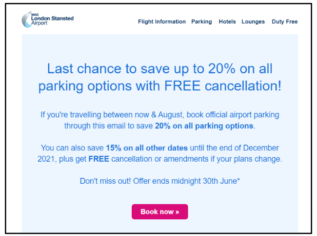Visit the Duty Free navigation link

pos(285,21)
